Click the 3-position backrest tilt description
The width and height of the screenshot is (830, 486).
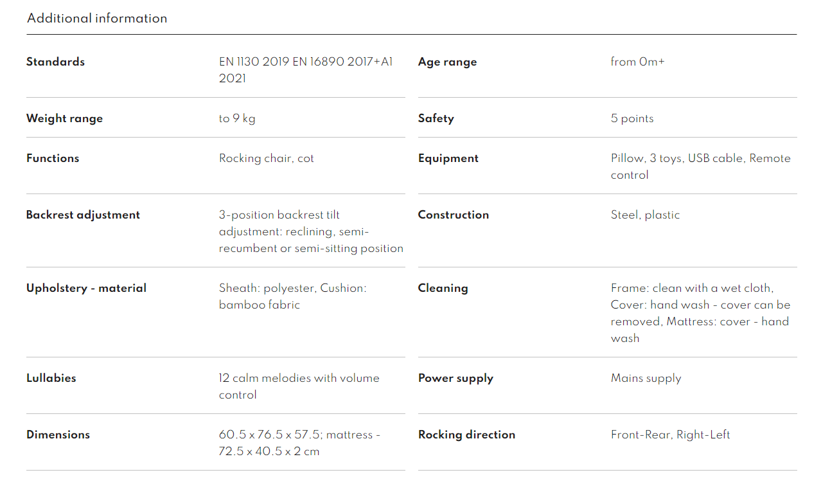click(311, 231)
